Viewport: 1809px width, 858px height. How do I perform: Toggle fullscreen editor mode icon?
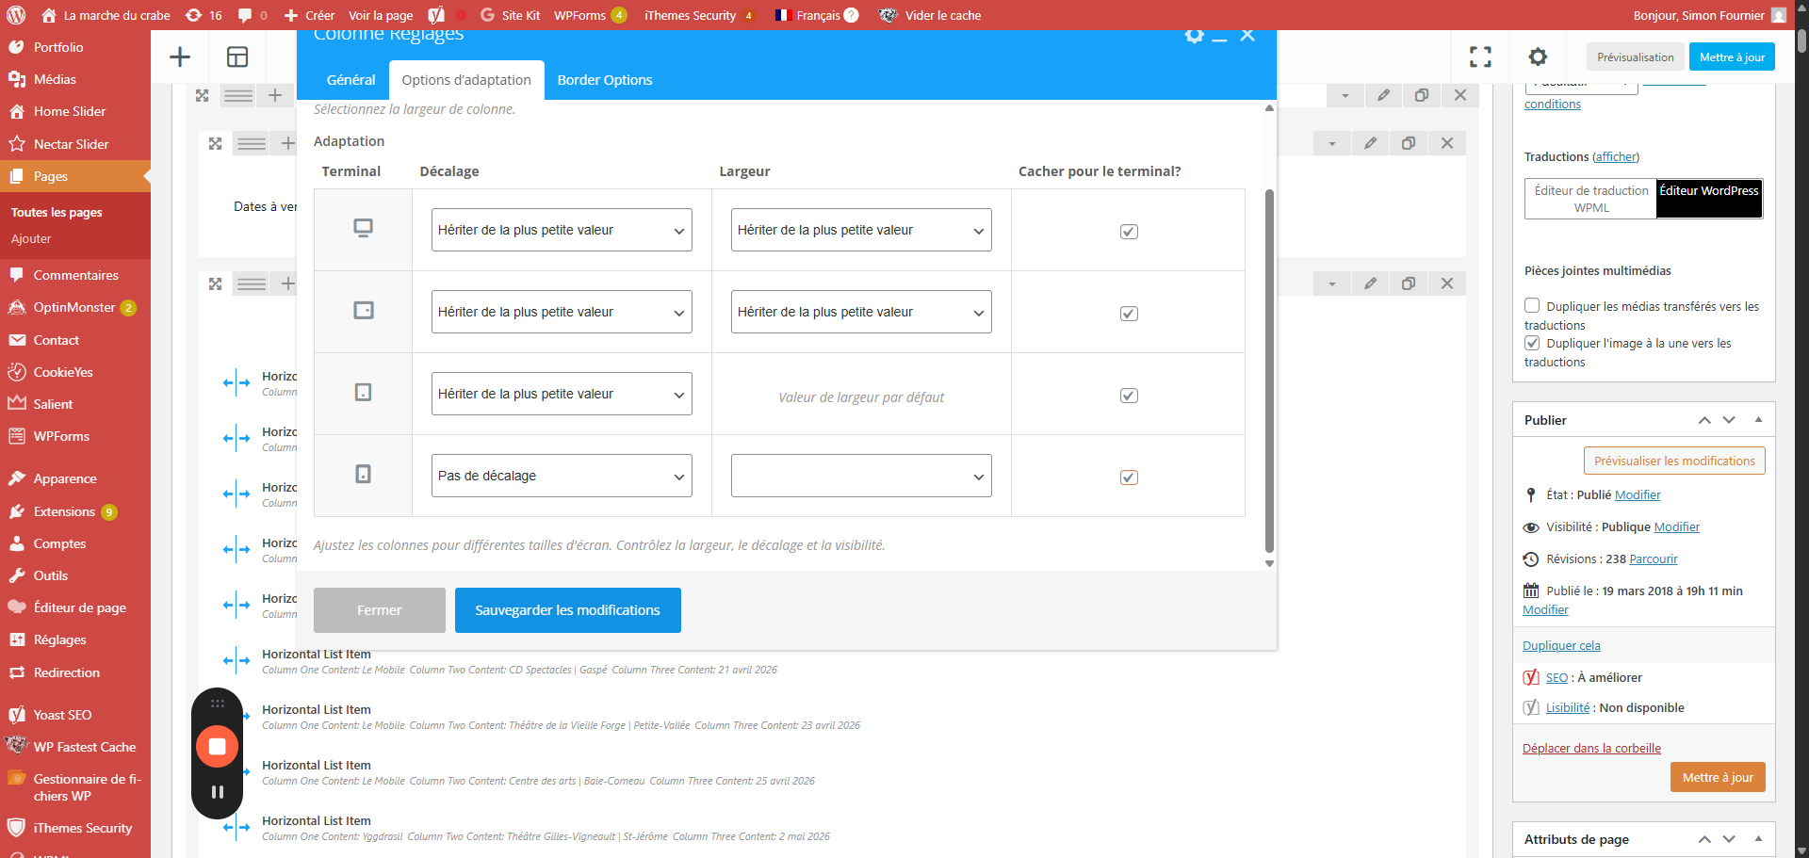click(x=1480, y=57)
